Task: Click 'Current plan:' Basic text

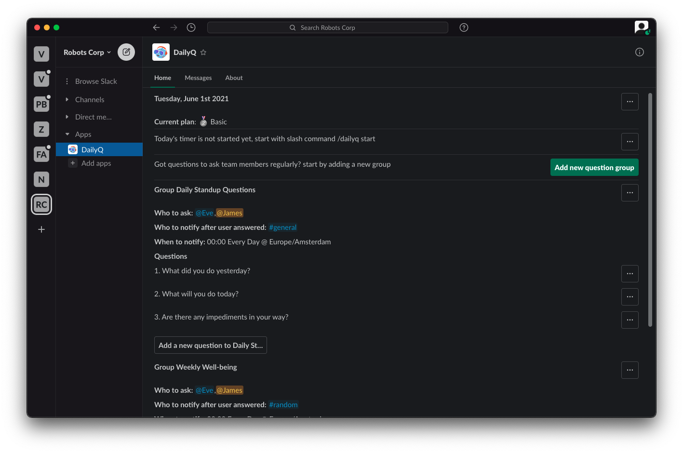Action: coord(190,121)
